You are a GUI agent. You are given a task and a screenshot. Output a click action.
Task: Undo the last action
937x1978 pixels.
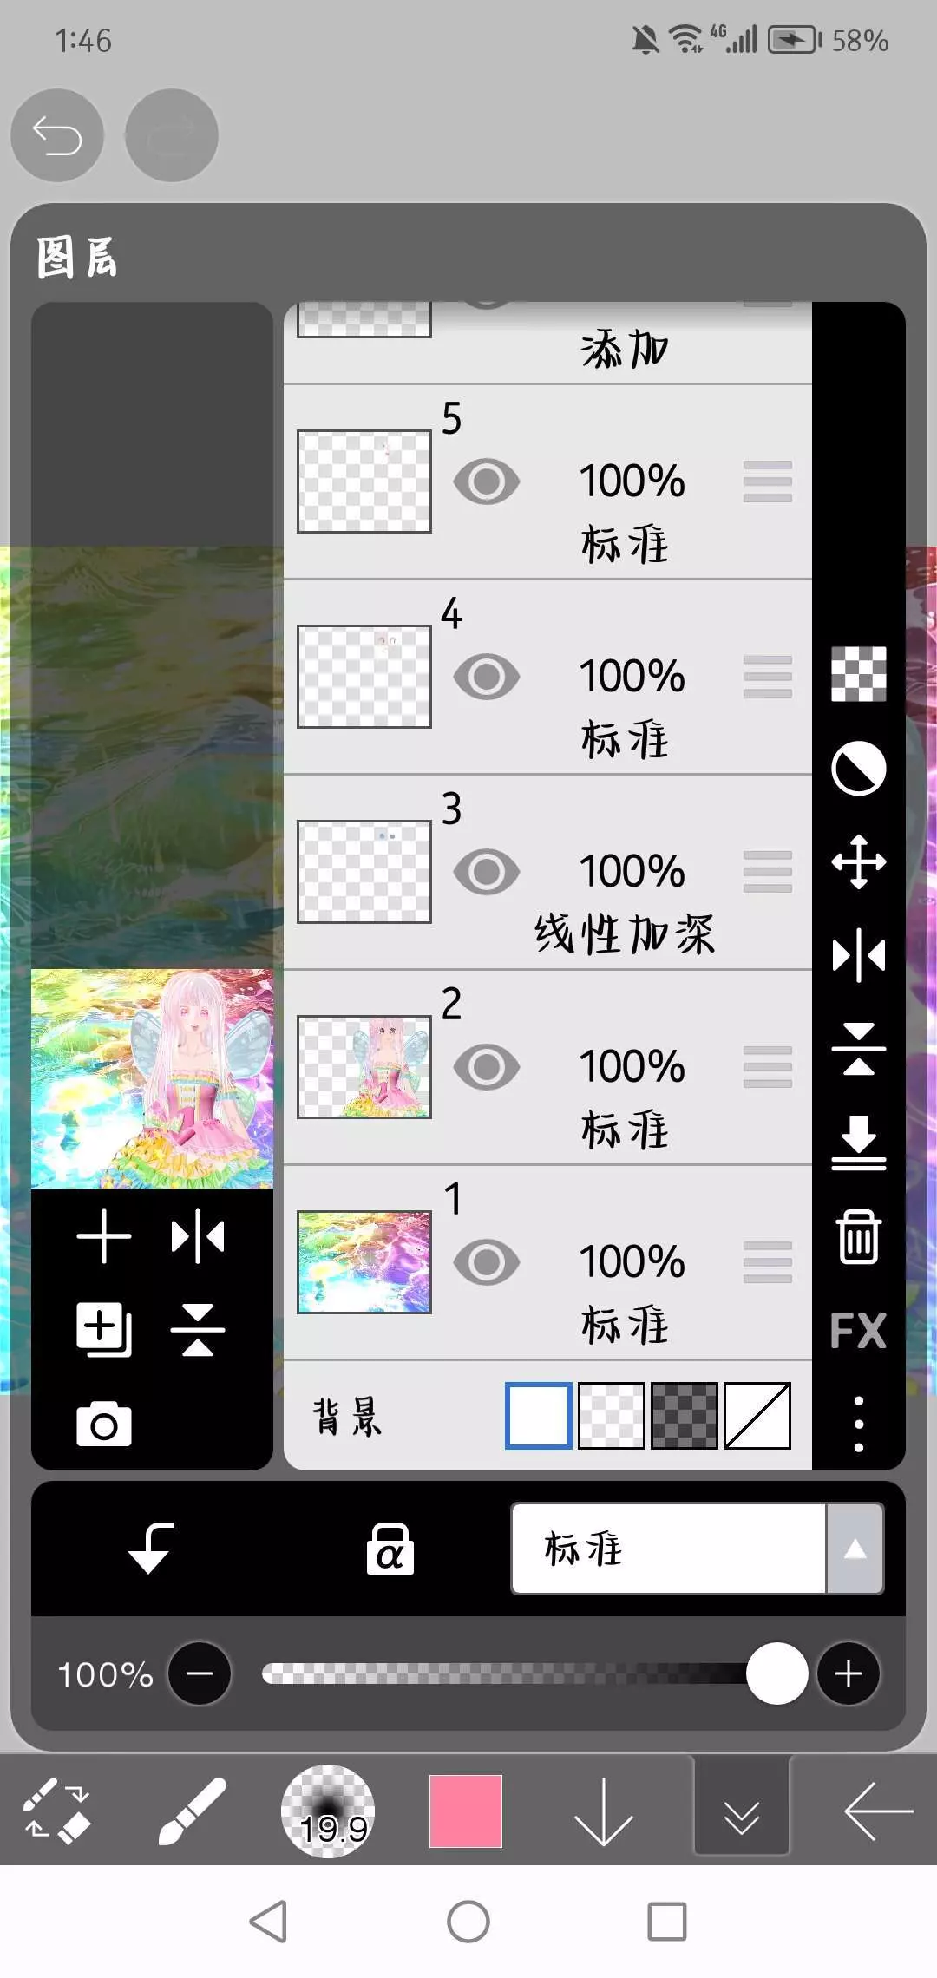[x=57, y=135]
